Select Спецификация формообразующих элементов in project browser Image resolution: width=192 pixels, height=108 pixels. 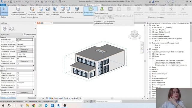[x=171, y=65]
